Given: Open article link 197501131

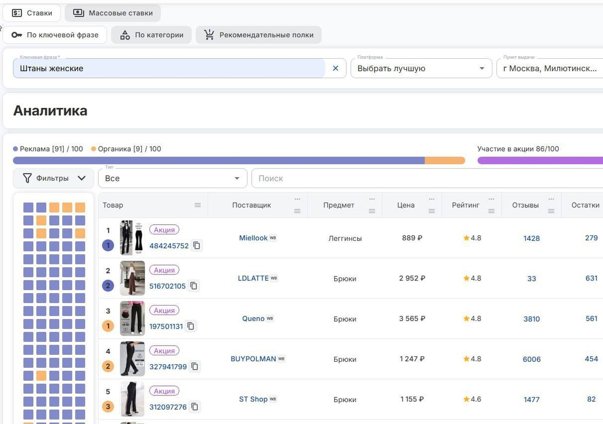Looking at the screenshot, I should [166, 326].
